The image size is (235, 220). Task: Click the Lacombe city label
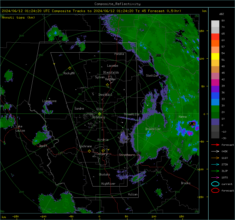pos(113,66)
